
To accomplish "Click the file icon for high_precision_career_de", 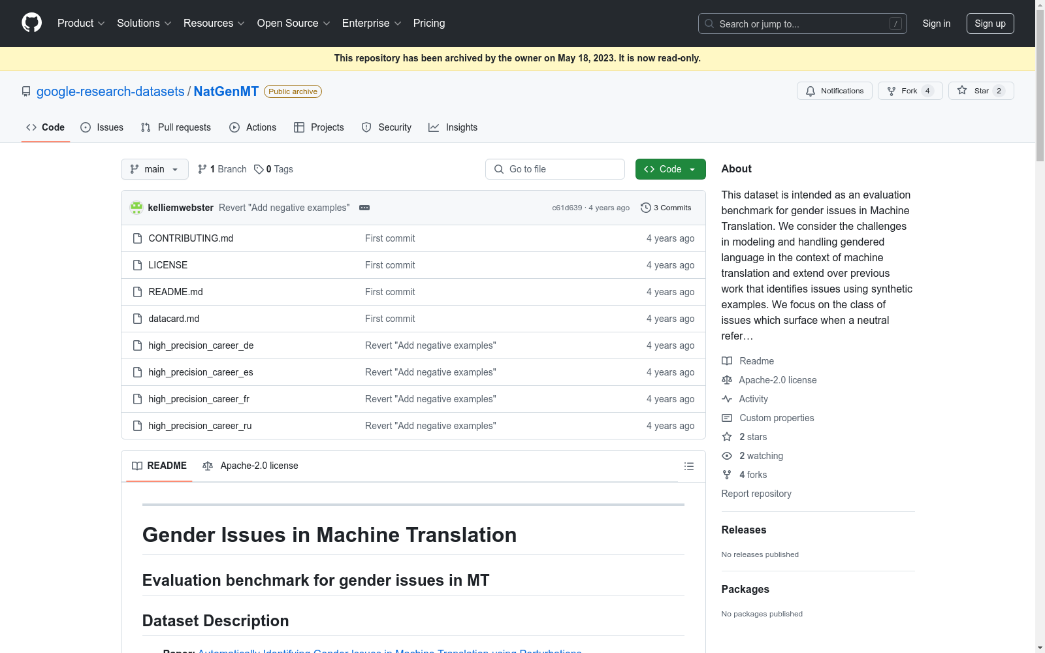I will tap(137, 345).
